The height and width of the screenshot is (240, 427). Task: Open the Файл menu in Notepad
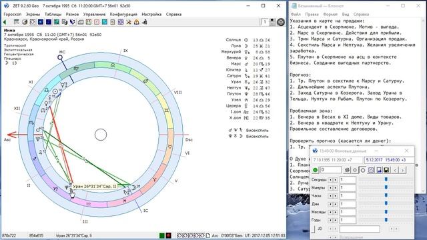(x=296, y=14)
